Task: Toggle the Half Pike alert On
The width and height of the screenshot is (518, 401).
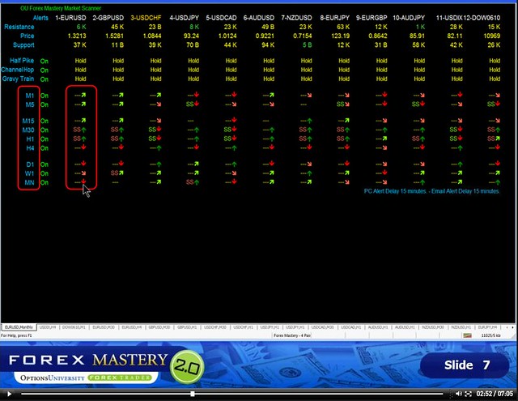Action: click(45, 61)
